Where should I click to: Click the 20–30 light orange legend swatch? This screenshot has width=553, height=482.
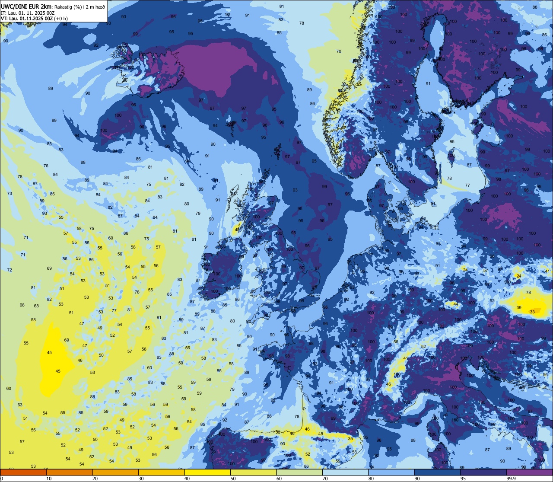pyautogui.click(x=115, y=472)
